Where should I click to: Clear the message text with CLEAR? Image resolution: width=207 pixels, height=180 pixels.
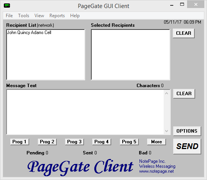pyautogui.click(x=184, y=94)
